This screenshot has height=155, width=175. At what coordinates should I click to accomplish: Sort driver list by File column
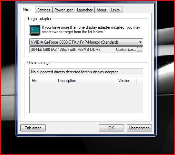pos(43,81)
